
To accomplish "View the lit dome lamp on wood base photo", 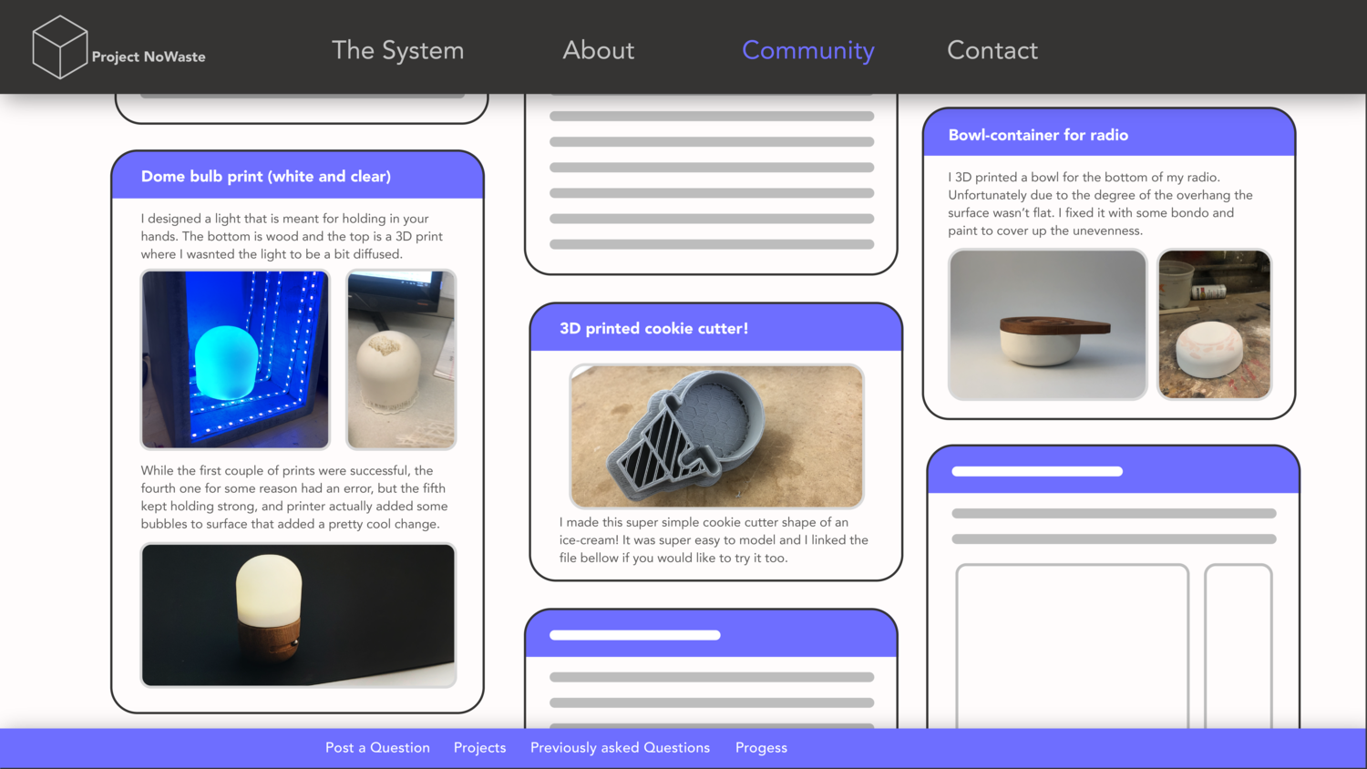I will (298, 615).
